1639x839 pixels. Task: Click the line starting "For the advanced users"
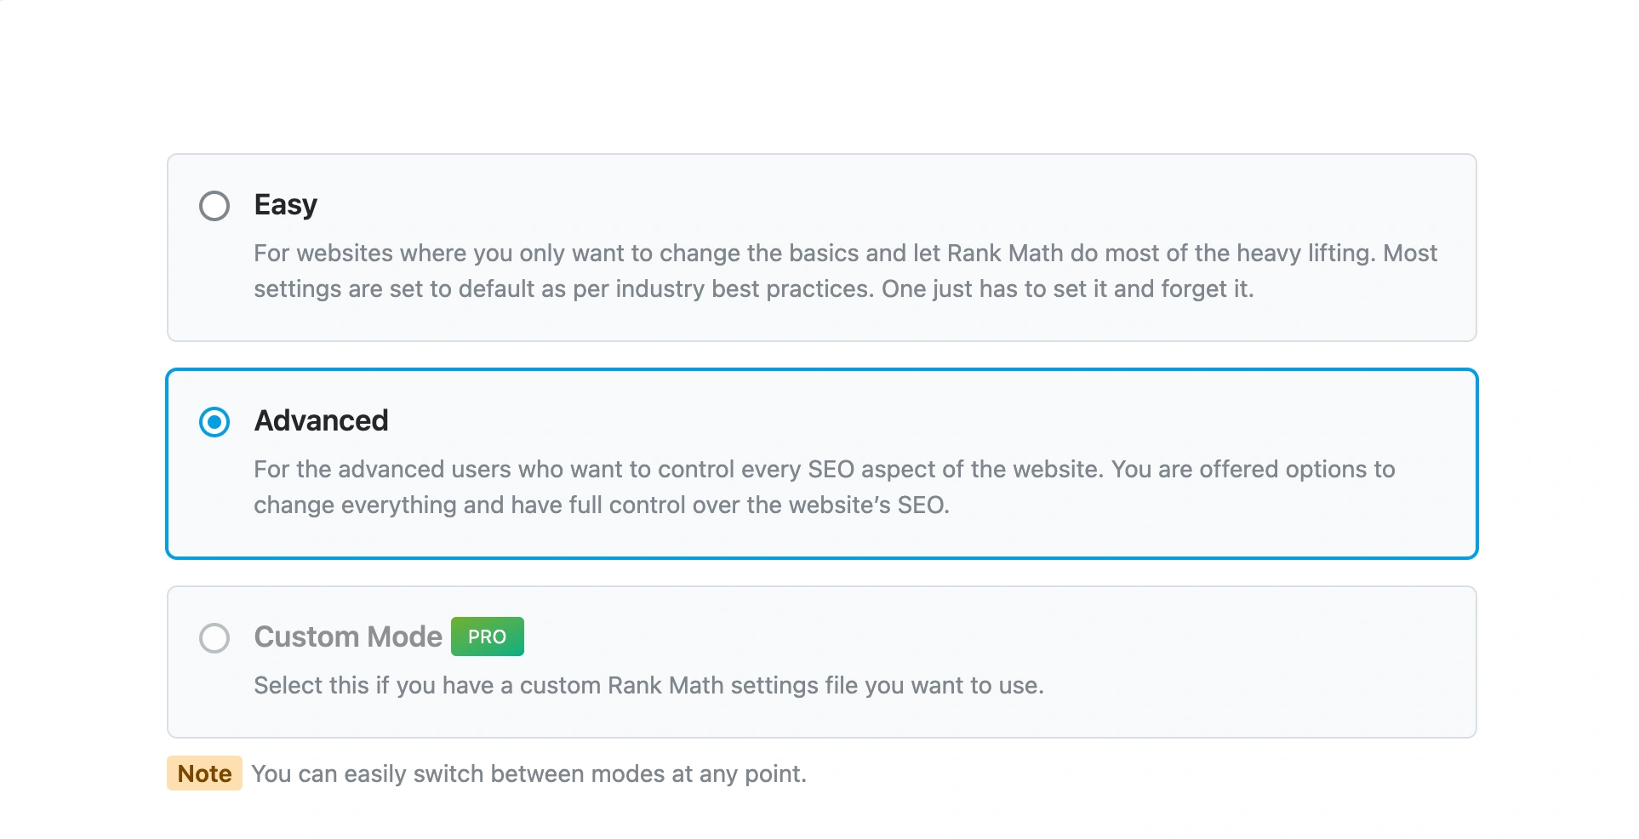(824, 470)
